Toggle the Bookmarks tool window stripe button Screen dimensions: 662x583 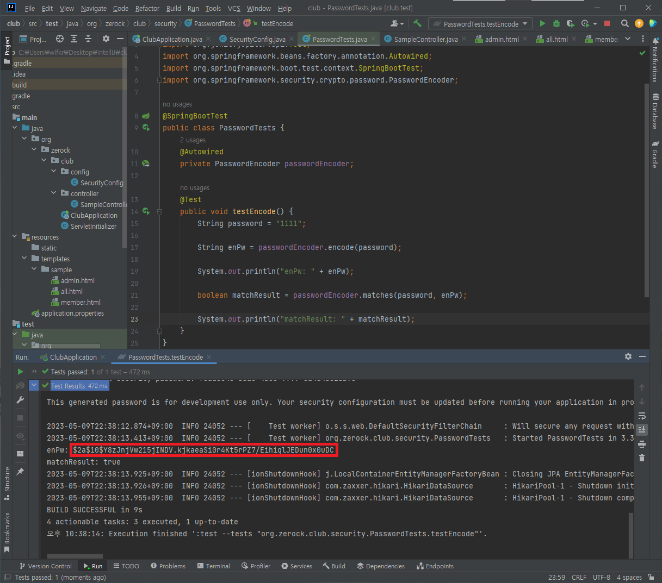7,532
